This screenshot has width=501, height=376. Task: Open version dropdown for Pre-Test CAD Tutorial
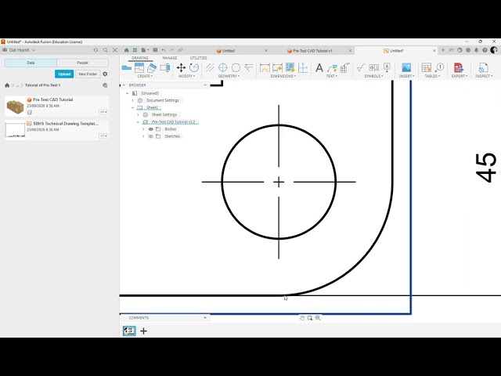click(x=103, y=112)
